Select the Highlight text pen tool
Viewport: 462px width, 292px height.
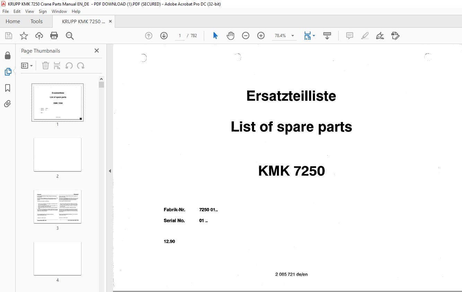tap(365, 36)
